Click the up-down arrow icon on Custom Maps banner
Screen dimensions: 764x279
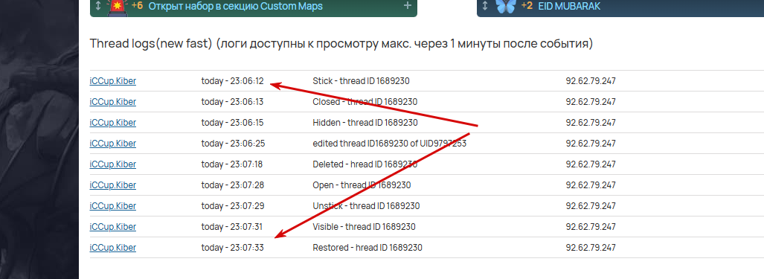tap(98, 6)
